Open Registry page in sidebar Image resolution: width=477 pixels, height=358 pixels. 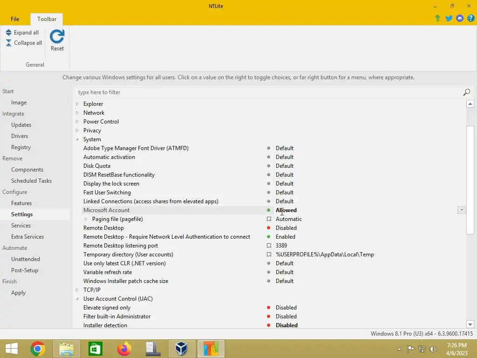coord(21,147)
